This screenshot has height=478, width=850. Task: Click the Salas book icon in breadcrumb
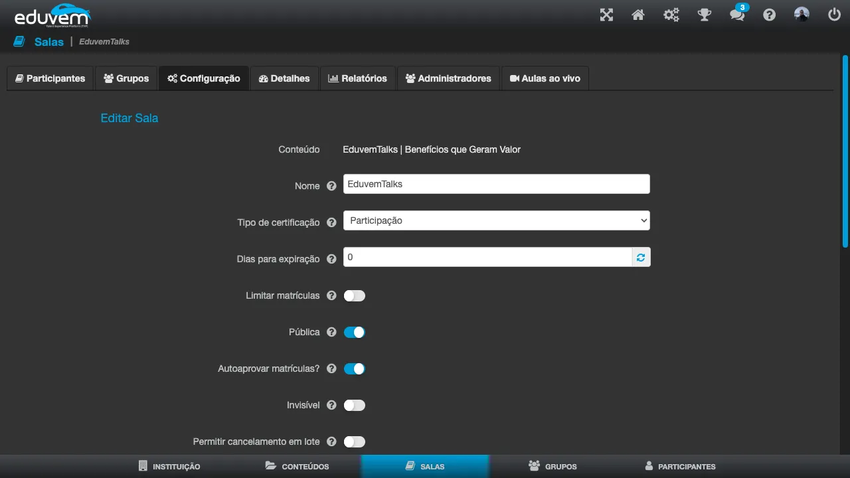[19, 41]
